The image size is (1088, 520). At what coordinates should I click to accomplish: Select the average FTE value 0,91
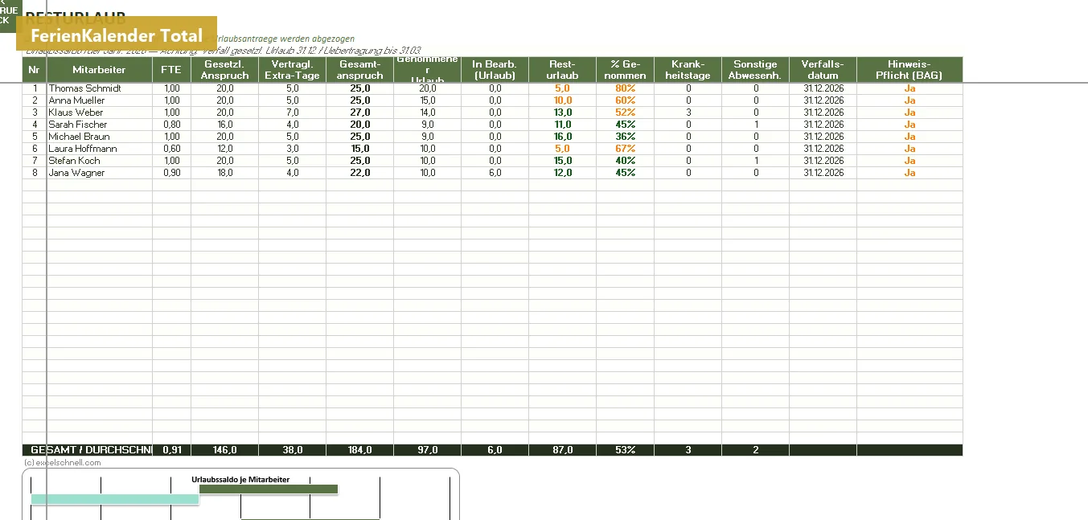[171, 450]
